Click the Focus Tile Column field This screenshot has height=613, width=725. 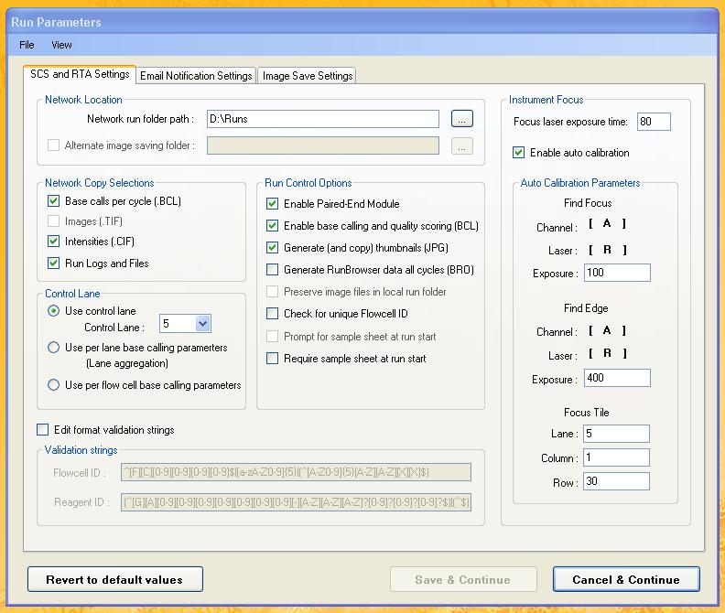(x=616, y=457)
